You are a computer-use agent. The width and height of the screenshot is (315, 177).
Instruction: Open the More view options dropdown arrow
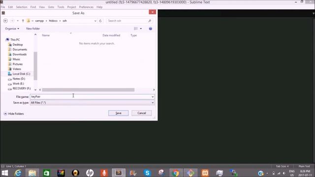click(x=141, y=29)
